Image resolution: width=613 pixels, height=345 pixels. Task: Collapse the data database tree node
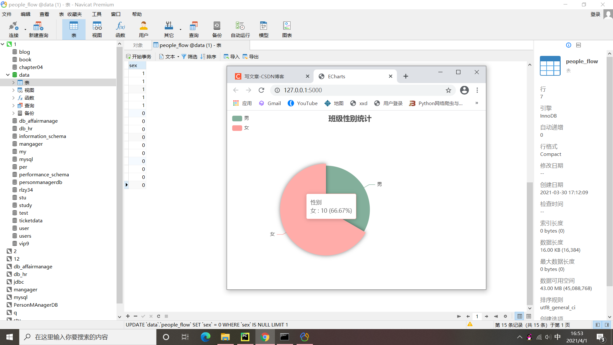point(8,75)
